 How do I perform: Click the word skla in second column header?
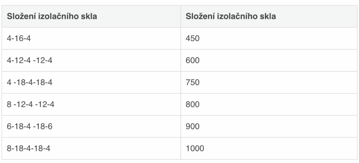(x=269, y=16)
